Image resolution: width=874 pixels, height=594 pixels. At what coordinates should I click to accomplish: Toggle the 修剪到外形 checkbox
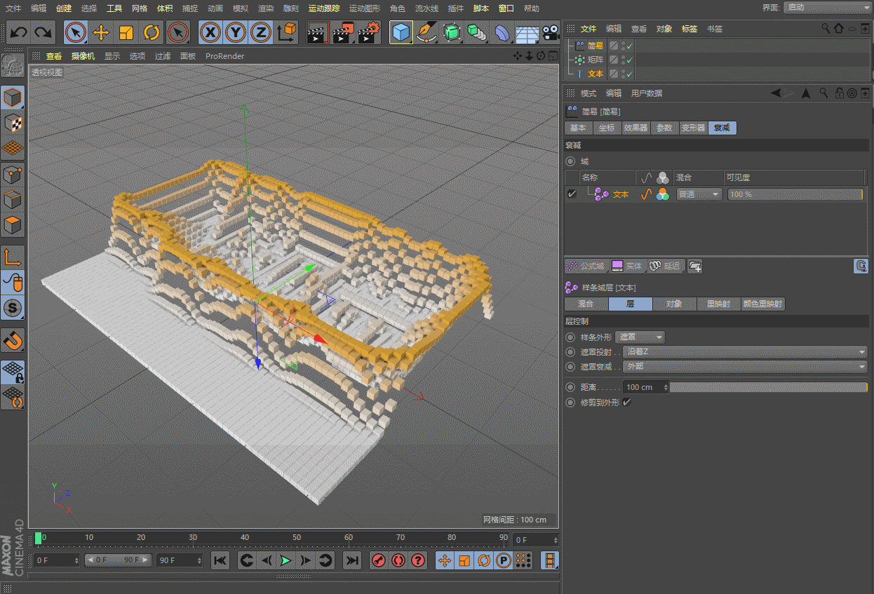[x=626, y=403]
